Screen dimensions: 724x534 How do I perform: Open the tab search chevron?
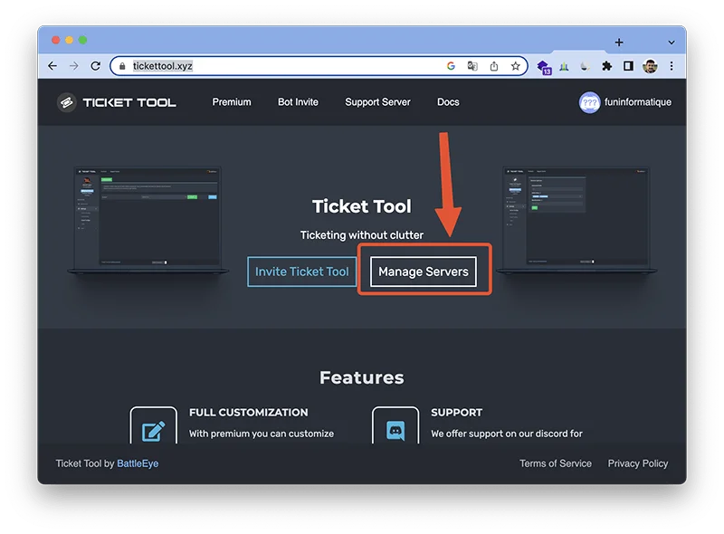(672, 42)
